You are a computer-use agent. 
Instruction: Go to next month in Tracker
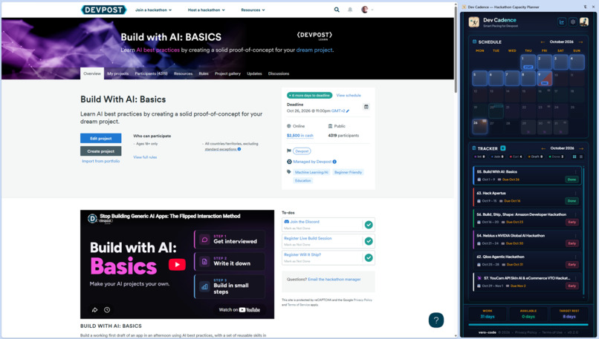click(581, 148)
